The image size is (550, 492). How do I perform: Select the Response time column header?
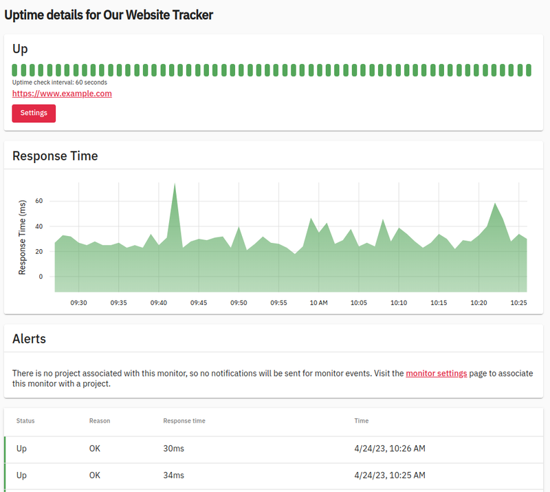(184, 420)
